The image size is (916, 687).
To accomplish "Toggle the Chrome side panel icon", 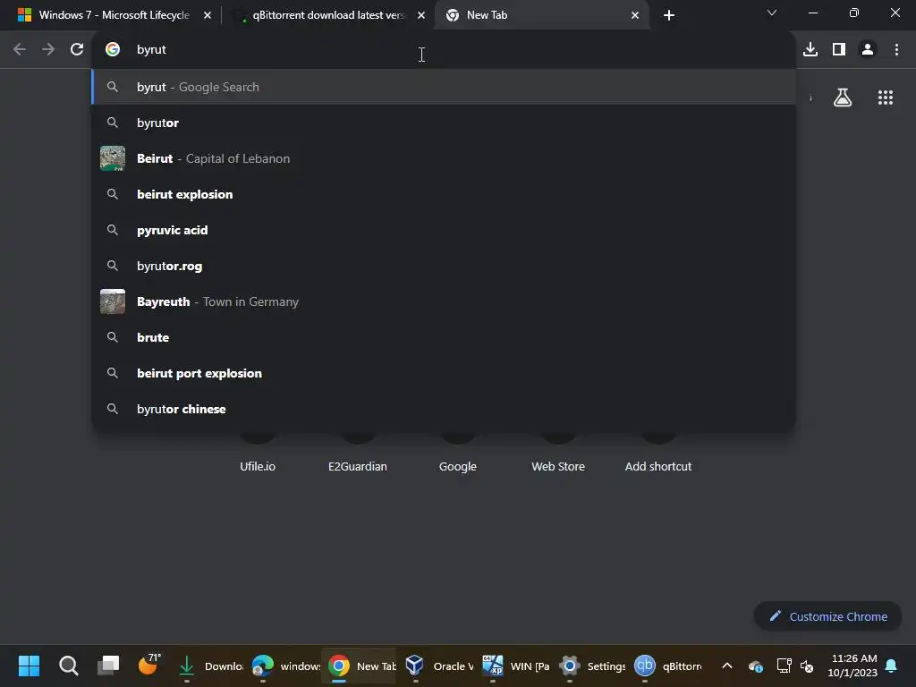I will pos(839,50).
